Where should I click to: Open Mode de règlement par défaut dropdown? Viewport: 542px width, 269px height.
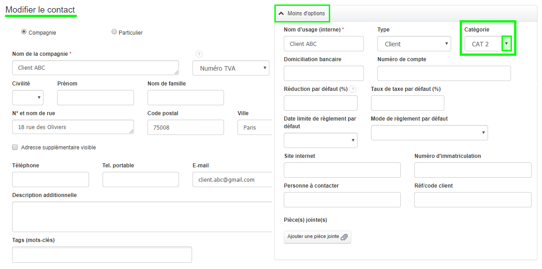pos(429,132)
